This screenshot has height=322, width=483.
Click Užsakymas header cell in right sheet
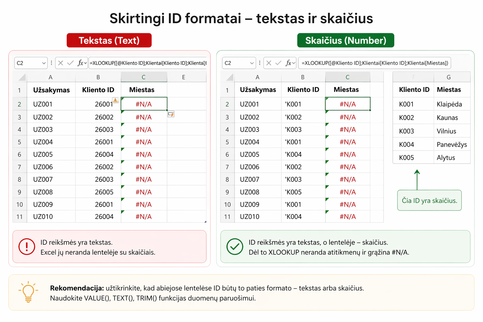click(x=258, y=90)
